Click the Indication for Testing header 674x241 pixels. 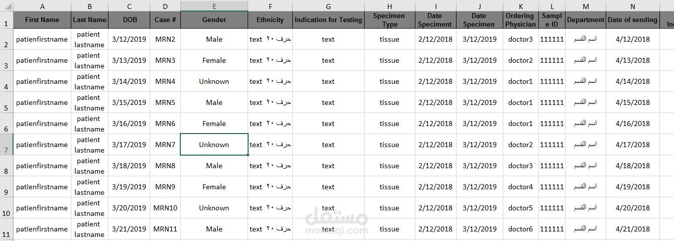pos(328,20)
